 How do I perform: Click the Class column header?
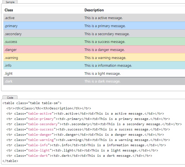9,10
